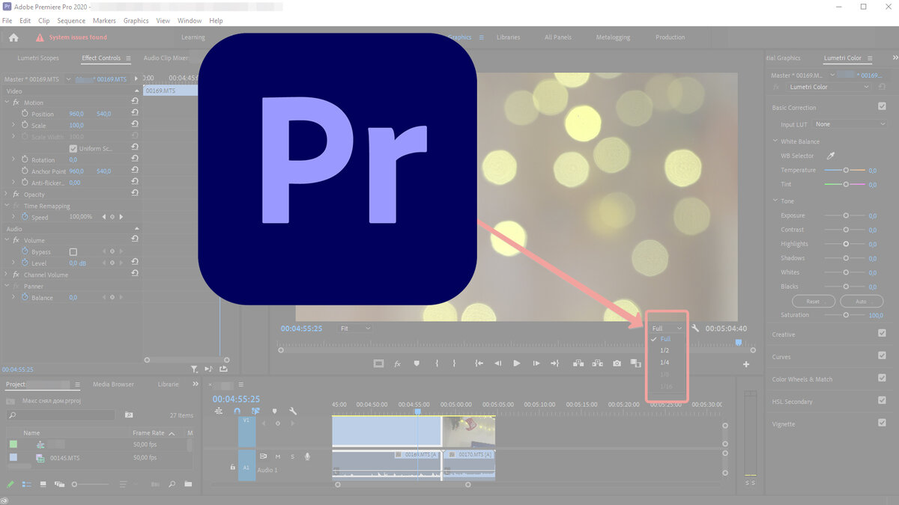Toggle the Vignette section checkbox

(x=882, y=423)
